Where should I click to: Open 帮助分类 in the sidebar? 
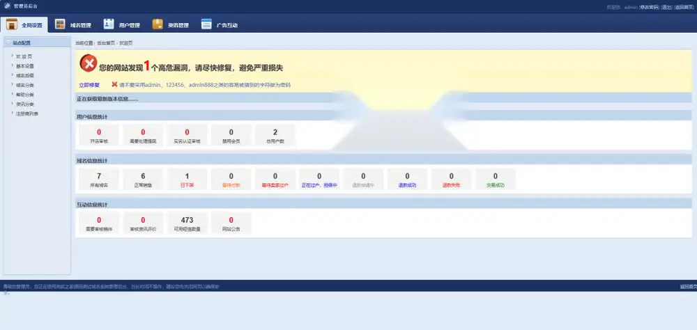click(25, 95)
